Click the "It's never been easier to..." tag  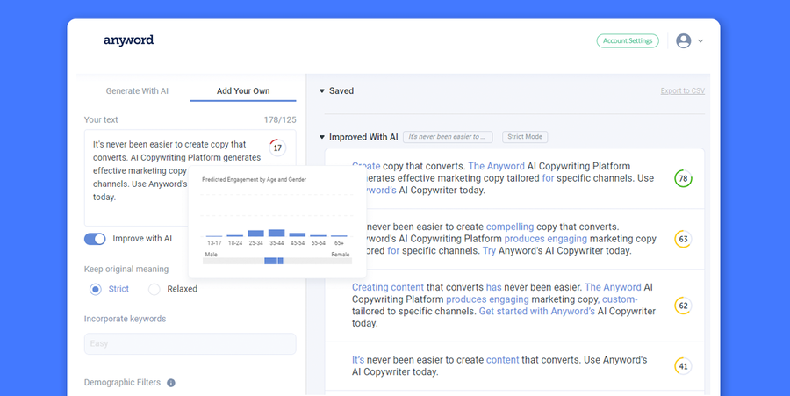[448, 136]
